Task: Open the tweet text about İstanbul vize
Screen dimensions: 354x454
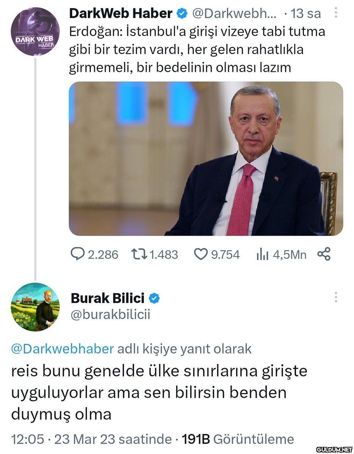Action: point(197,50)
